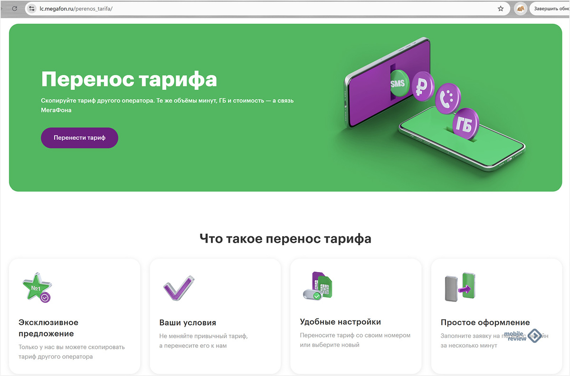Click the ruble coin in the illustration
The height and width of the screenshot is (376, 570).
pyautogui.click(x=423, y=86)
